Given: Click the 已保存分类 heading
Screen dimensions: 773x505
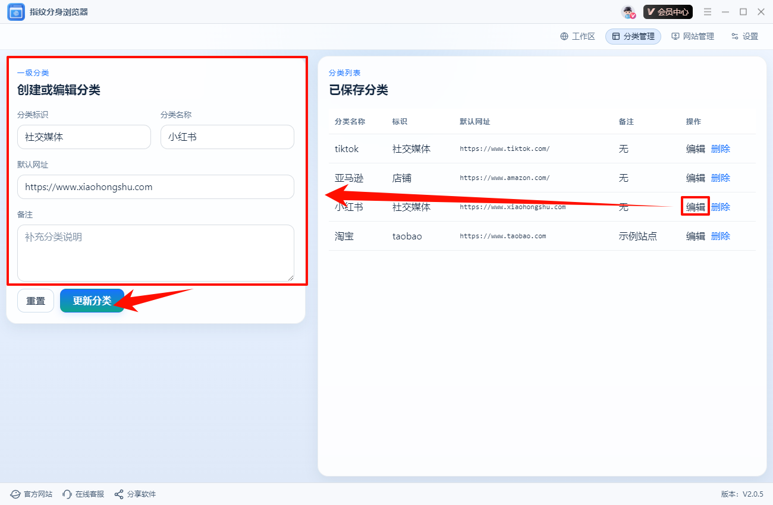Looking at the screenshot, I should coord(359,90).
